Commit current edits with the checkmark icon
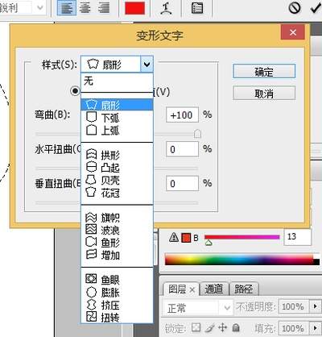 pos(316,8)
